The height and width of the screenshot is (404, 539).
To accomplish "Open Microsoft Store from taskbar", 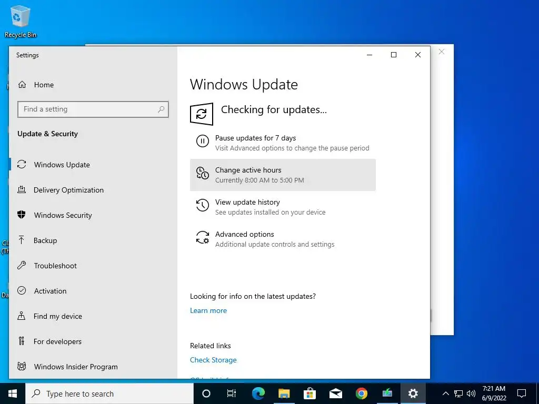I will [x=310, y=393].
